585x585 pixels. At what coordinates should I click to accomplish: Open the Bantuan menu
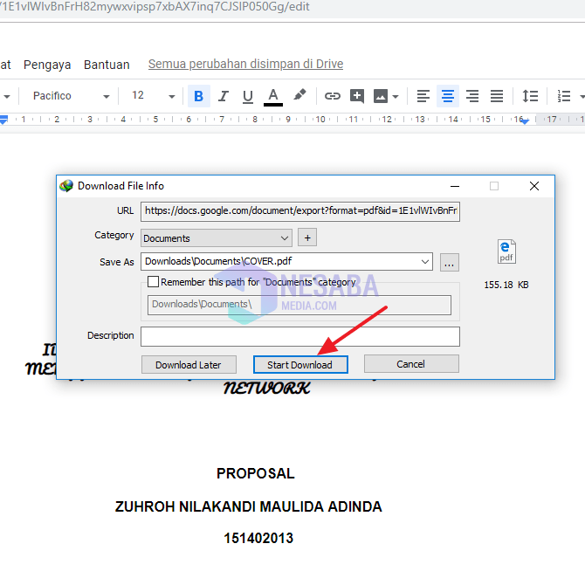click(x=107, y=65)
